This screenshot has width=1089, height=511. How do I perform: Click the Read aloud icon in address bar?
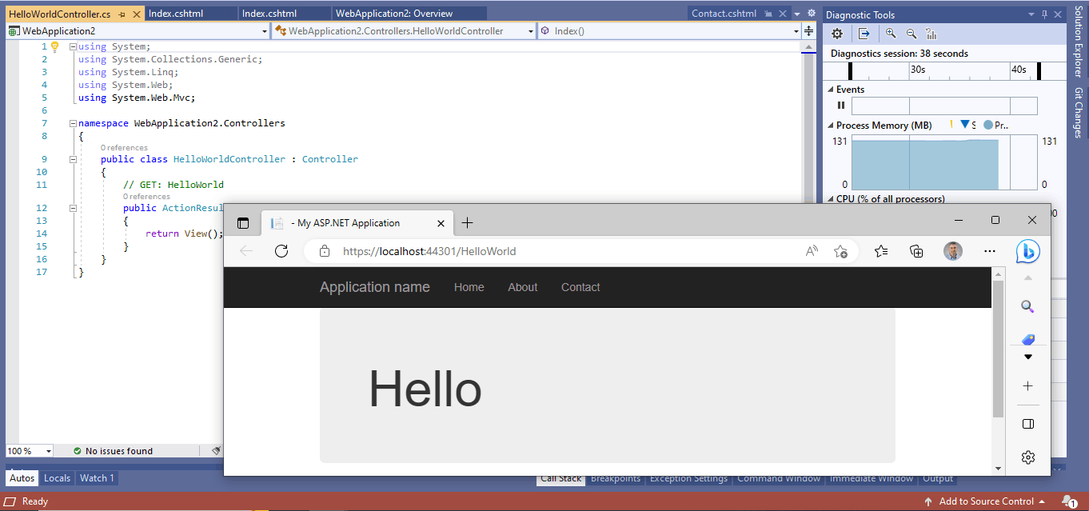click(812, 251)
